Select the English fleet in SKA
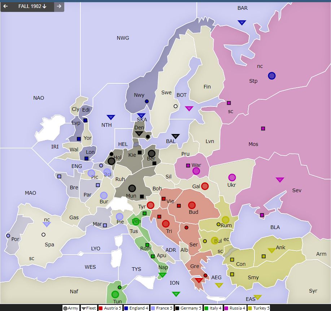 click(x=141, y=116)
